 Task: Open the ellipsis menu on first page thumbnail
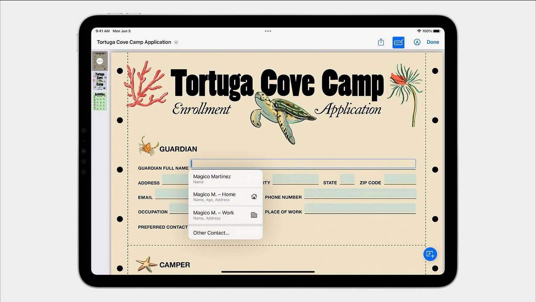coord(100,61)
